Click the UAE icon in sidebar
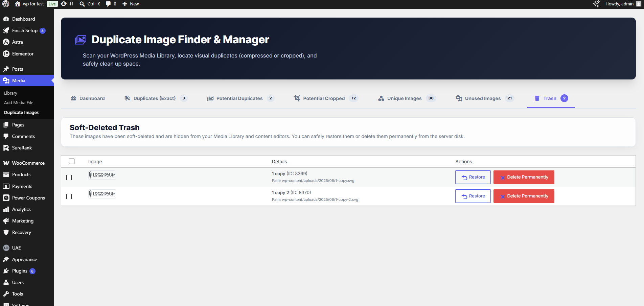 [x=6, y=248]
